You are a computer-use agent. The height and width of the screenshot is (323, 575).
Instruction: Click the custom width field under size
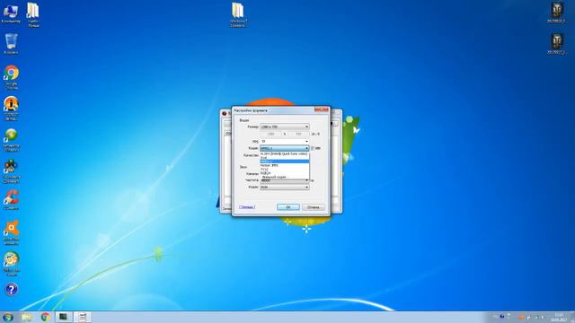(271, 134)
